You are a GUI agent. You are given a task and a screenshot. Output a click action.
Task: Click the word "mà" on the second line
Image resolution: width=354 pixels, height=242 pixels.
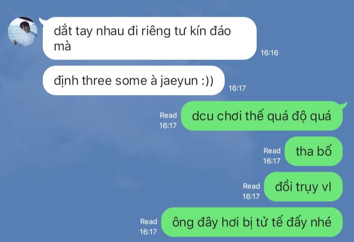click(62, 47)
